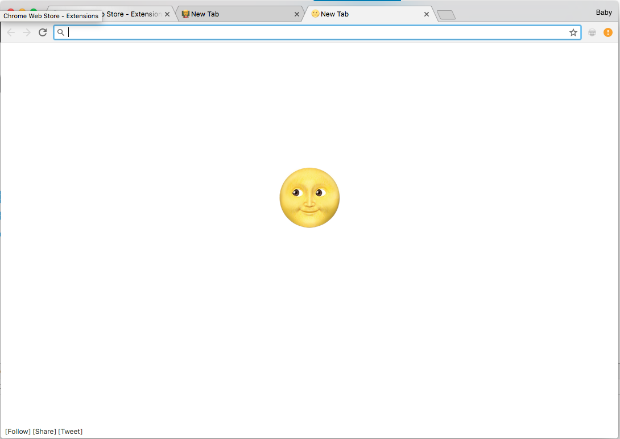Click the forward navigation arrow
The image size is (620, 439).
(26, 32)
